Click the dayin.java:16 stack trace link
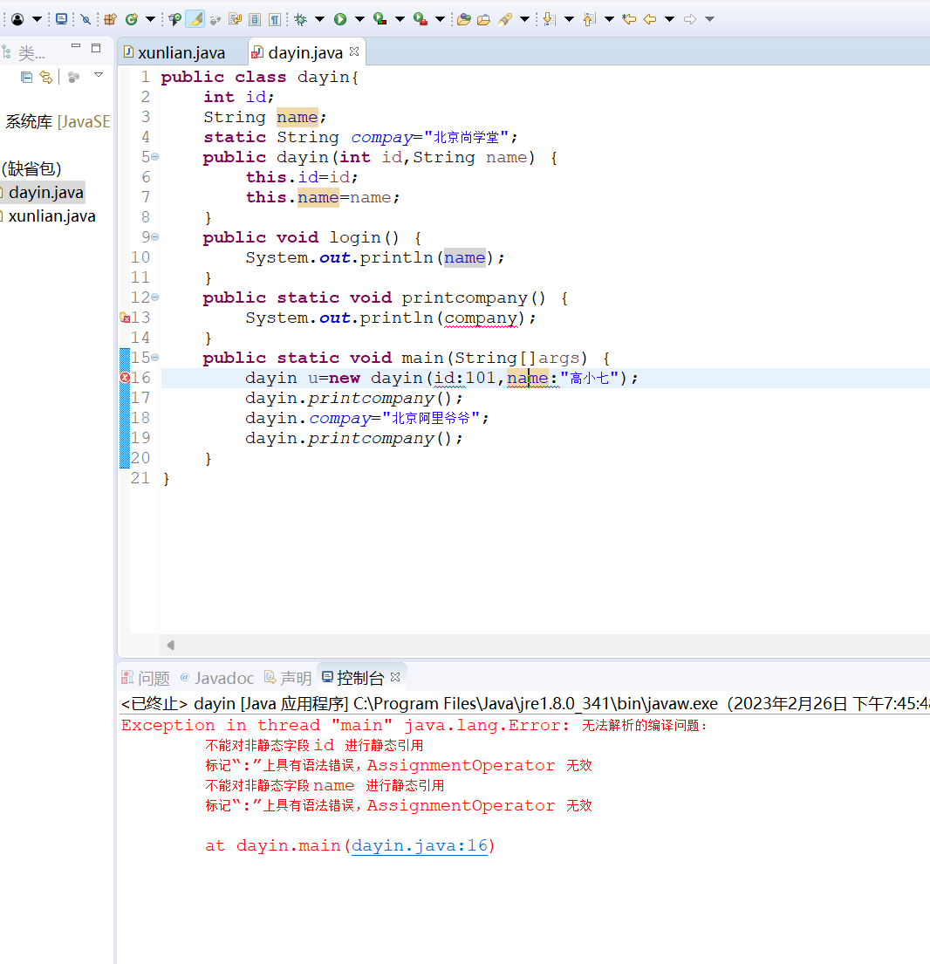930x964 pixels. 420,846
